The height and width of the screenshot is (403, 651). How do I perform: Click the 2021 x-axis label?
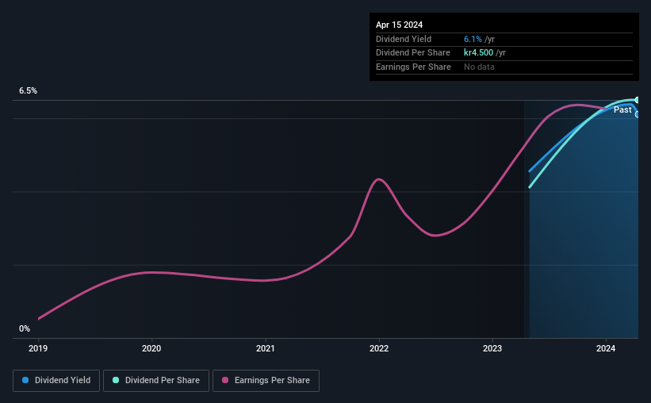point(266,348)
